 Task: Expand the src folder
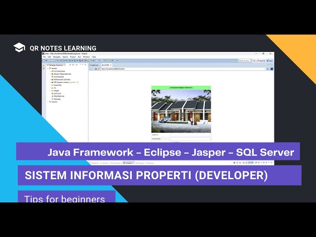(x=50, y=88)
